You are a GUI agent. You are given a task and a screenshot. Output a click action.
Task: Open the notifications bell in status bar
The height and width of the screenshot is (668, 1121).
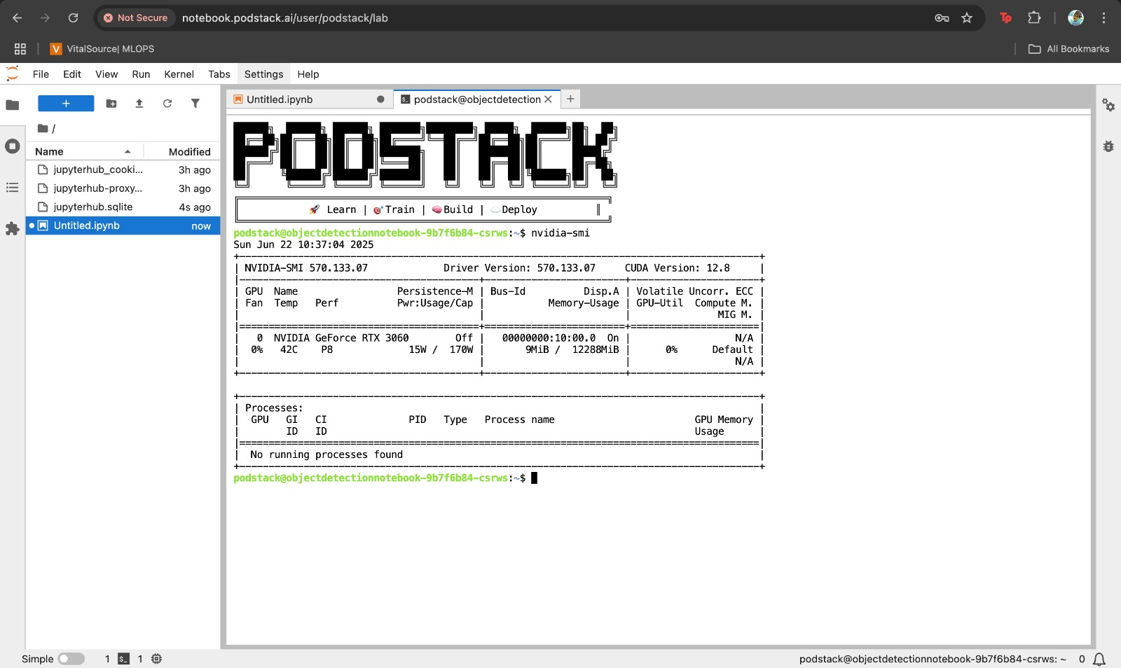1099,659
